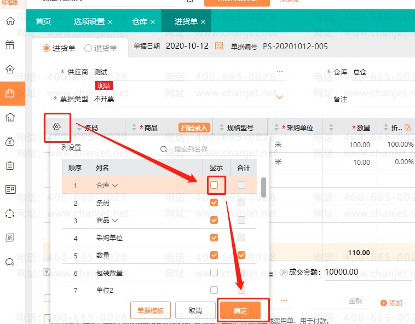
Task: Click the search magnifier in column settings
Action: (x=164, y=149)
